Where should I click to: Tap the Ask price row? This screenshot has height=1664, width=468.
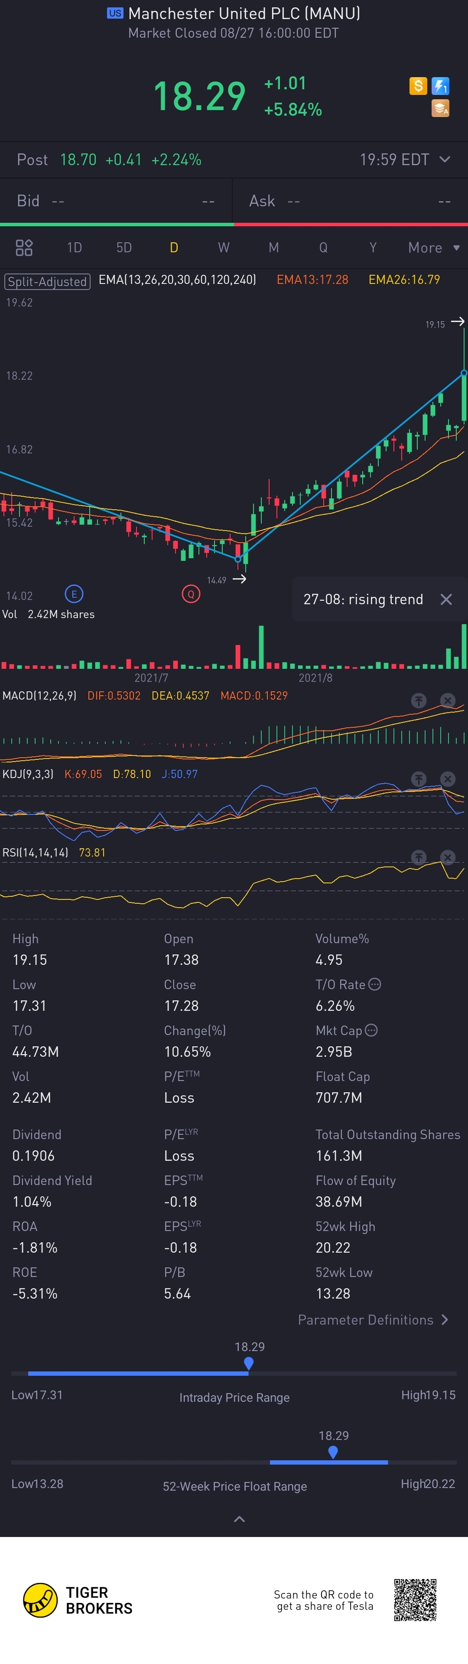[351, 201]
